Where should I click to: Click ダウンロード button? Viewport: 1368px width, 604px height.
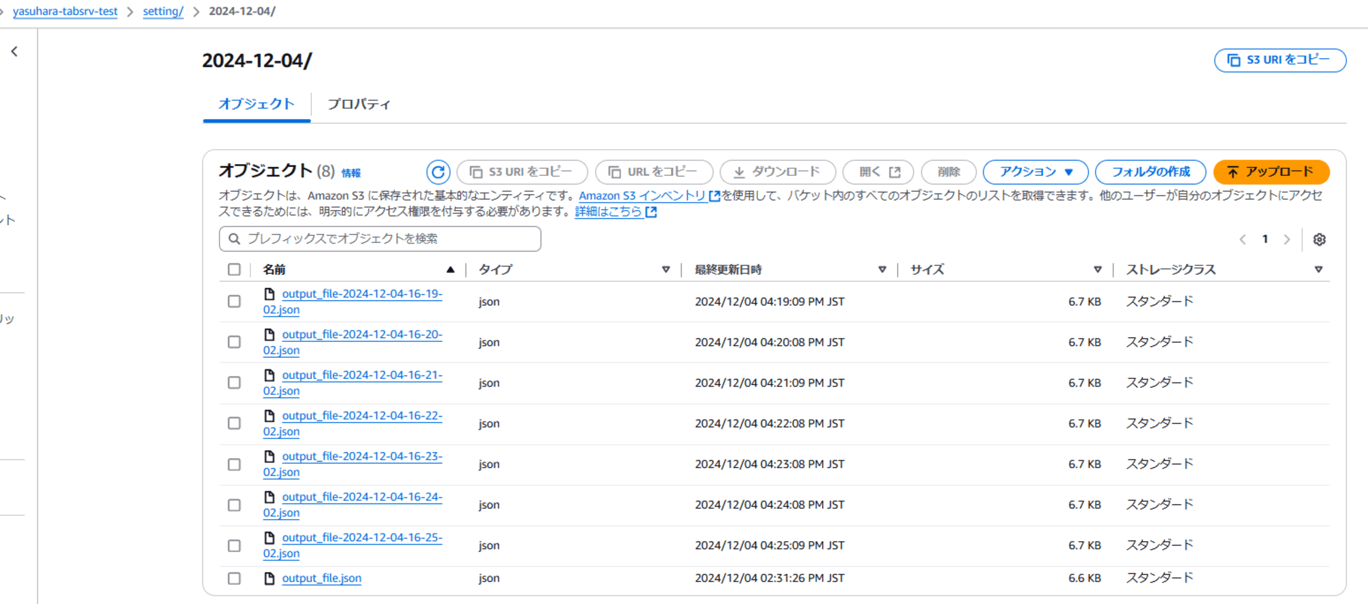click(778, 172)
